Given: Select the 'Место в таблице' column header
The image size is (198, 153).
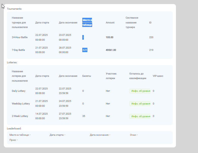Looking at the screenshot, I should click(x=87, y=22).
